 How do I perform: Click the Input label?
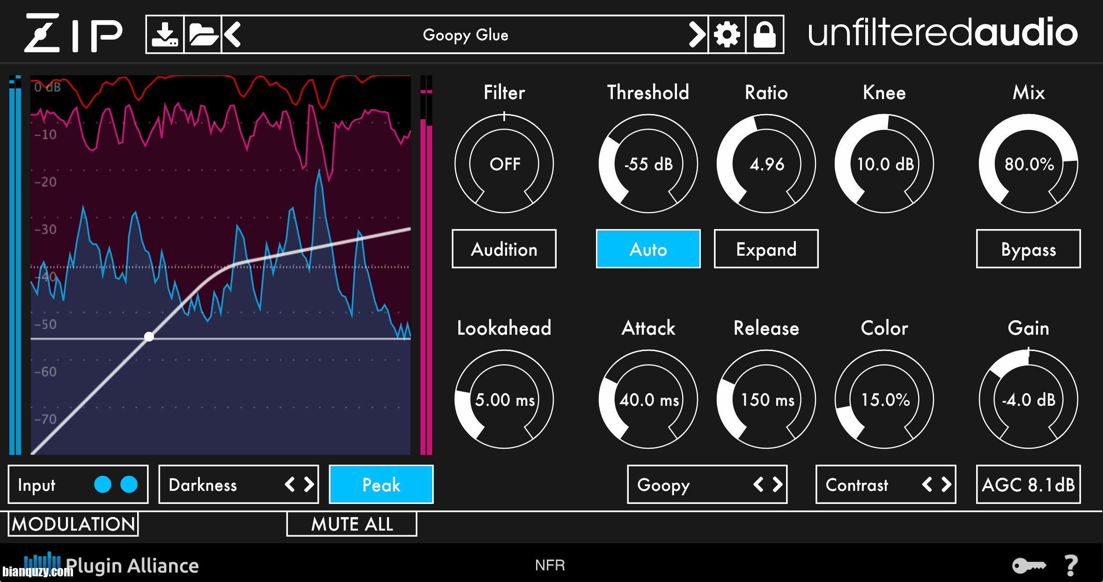(37, 485)
